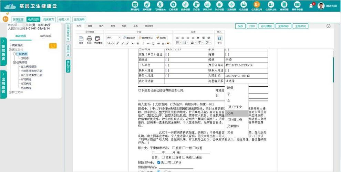Switch to the 表格 ribbon tab
The width and height of the screenshot is (341, 172).
point(113,26)
